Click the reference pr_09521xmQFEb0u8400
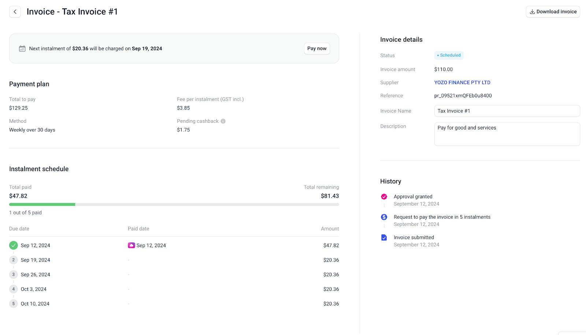586x335 pixels. point(463,96)
